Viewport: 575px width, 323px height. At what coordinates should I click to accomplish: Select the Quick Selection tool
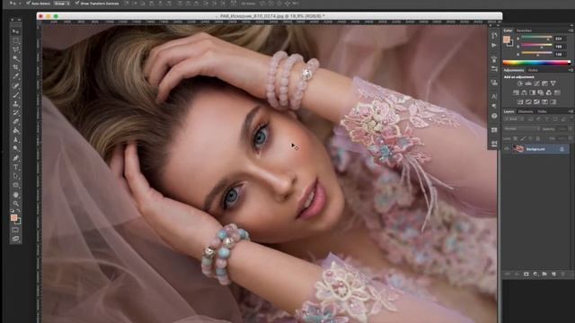tap(15, 59)
